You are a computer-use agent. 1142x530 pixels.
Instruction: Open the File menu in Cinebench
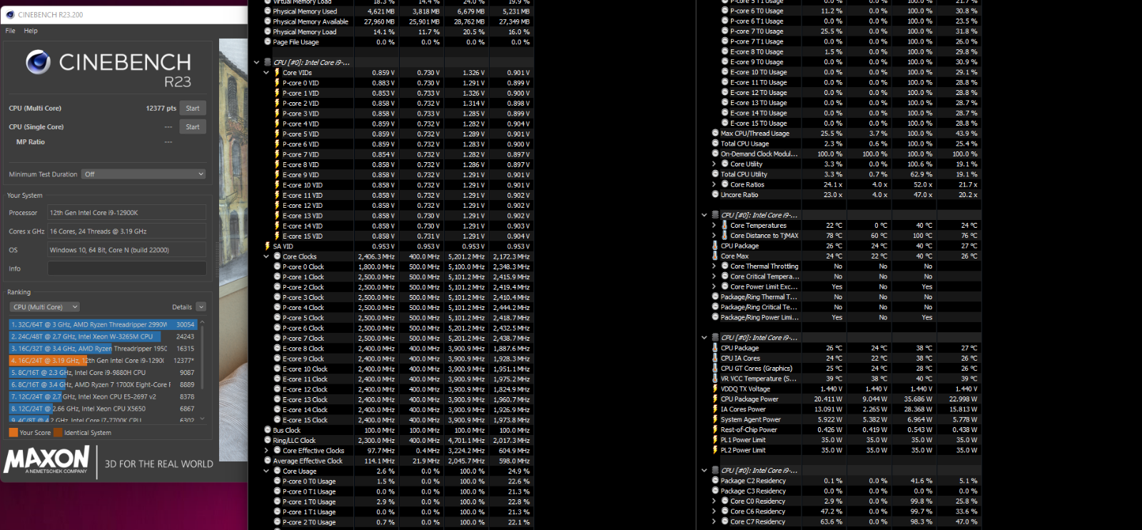point(11,31)
